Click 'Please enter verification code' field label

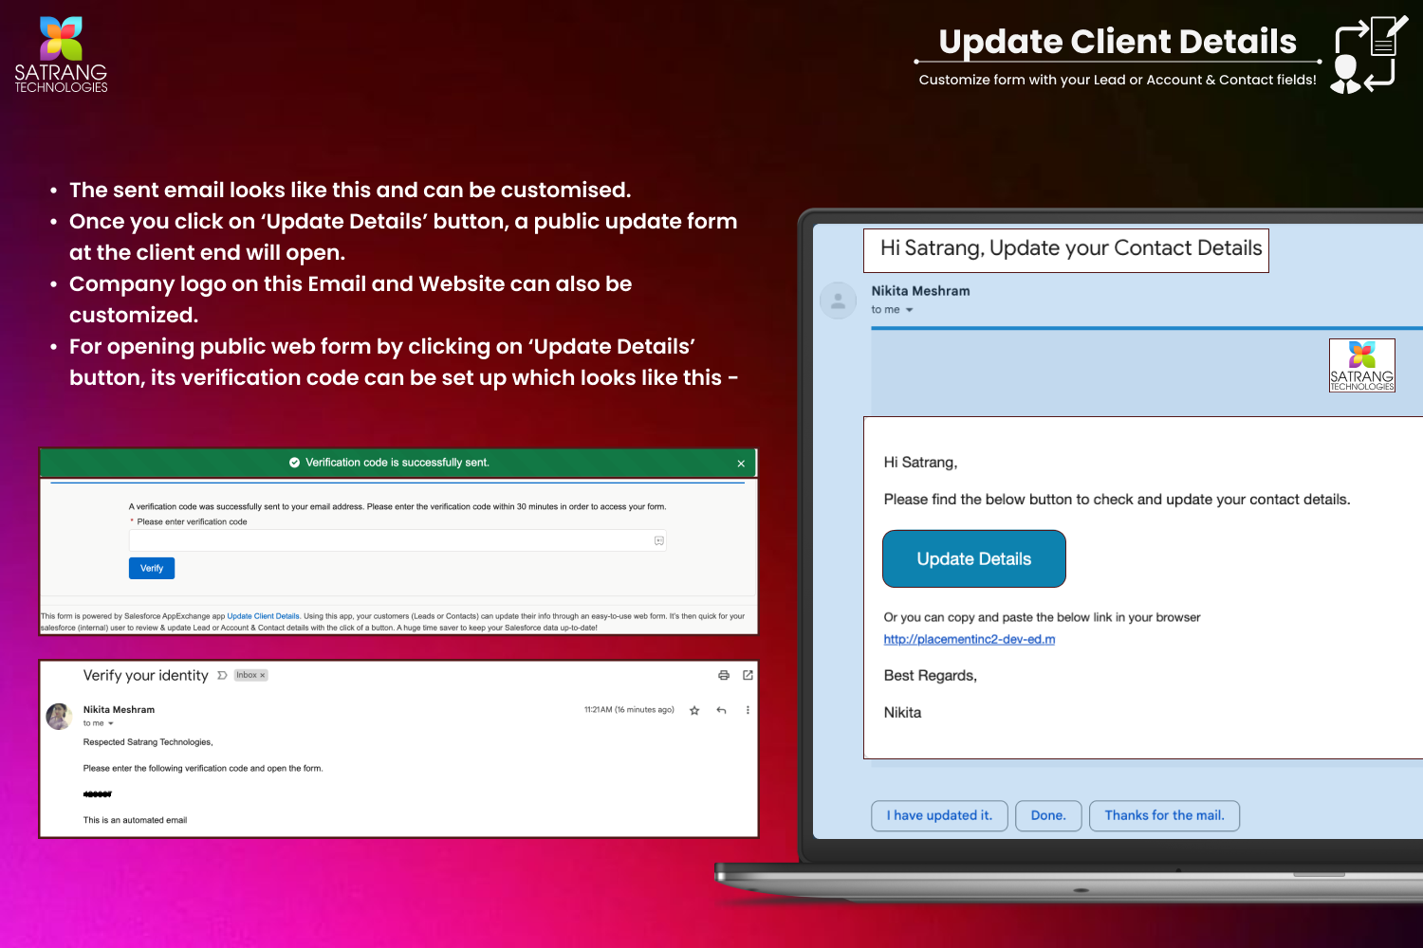point(192,522)
